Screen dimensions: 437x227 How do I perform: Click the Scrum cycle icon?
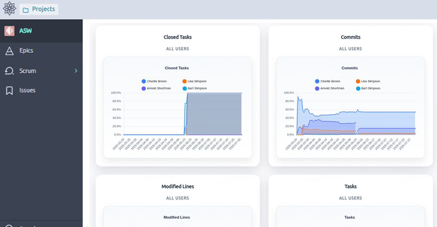(x=9, y=71)
